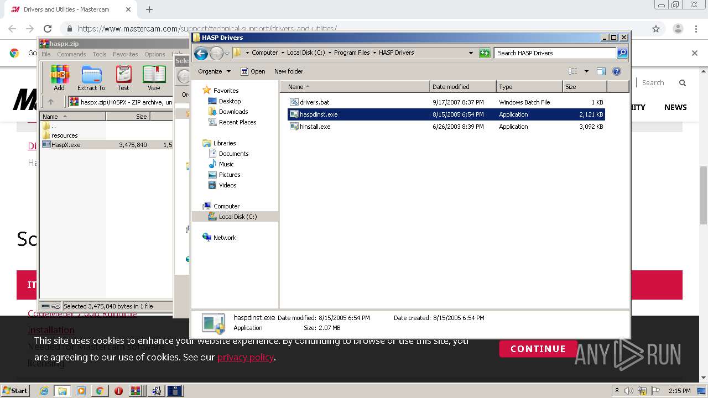The width and height of the screenshot is (708, 398).
Task: Click Open button in Explorer toolbar
Action: [x=253, y=71]
